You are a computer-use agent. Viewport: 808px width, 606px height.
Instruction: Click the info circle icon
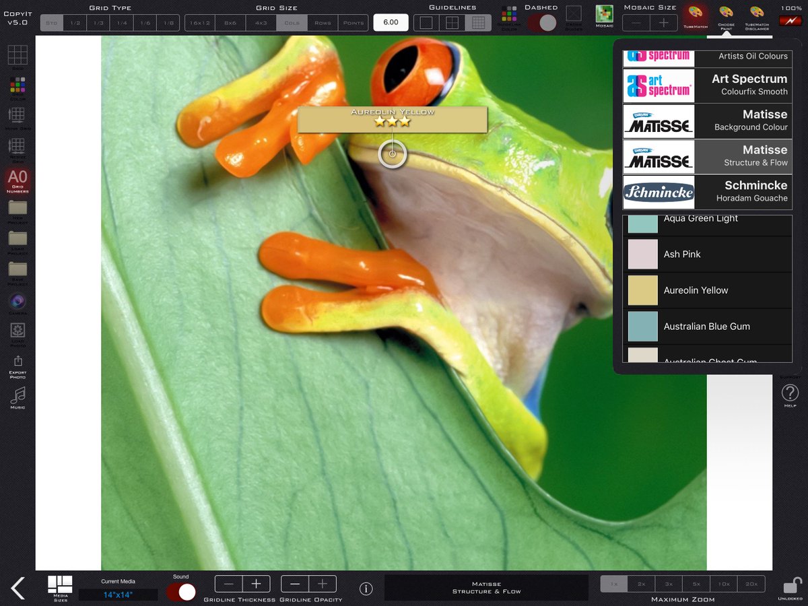click(x=366, y=589)
